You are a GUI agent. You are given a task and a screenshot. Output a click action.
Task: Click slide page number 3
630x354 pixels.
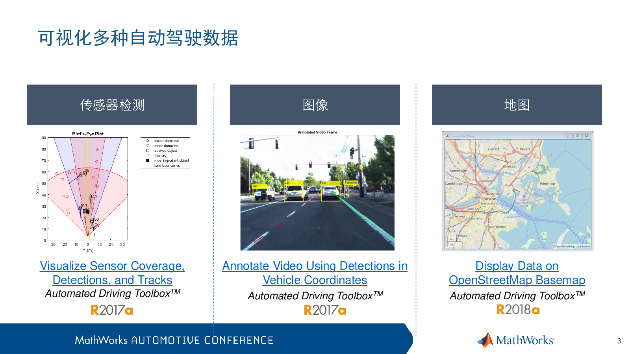point(619,341)
